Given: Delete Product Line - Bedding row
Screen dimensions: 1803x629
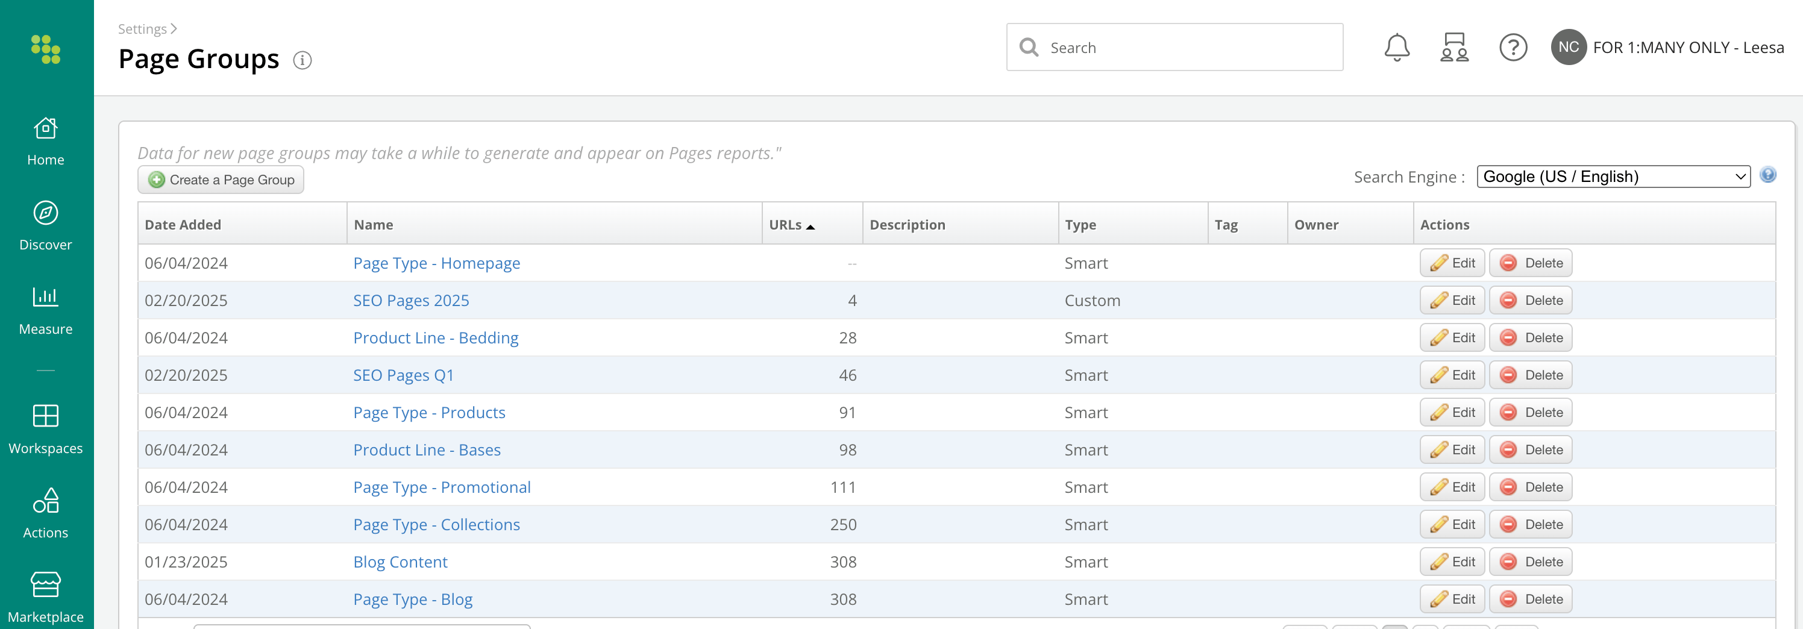Looking at the screenshot, I should (x=1531, y=338).
